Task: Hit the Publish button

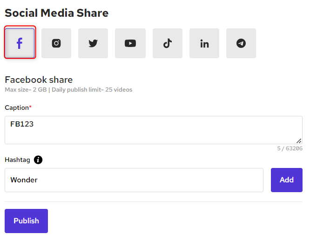Action: click(x=26, y=221)
